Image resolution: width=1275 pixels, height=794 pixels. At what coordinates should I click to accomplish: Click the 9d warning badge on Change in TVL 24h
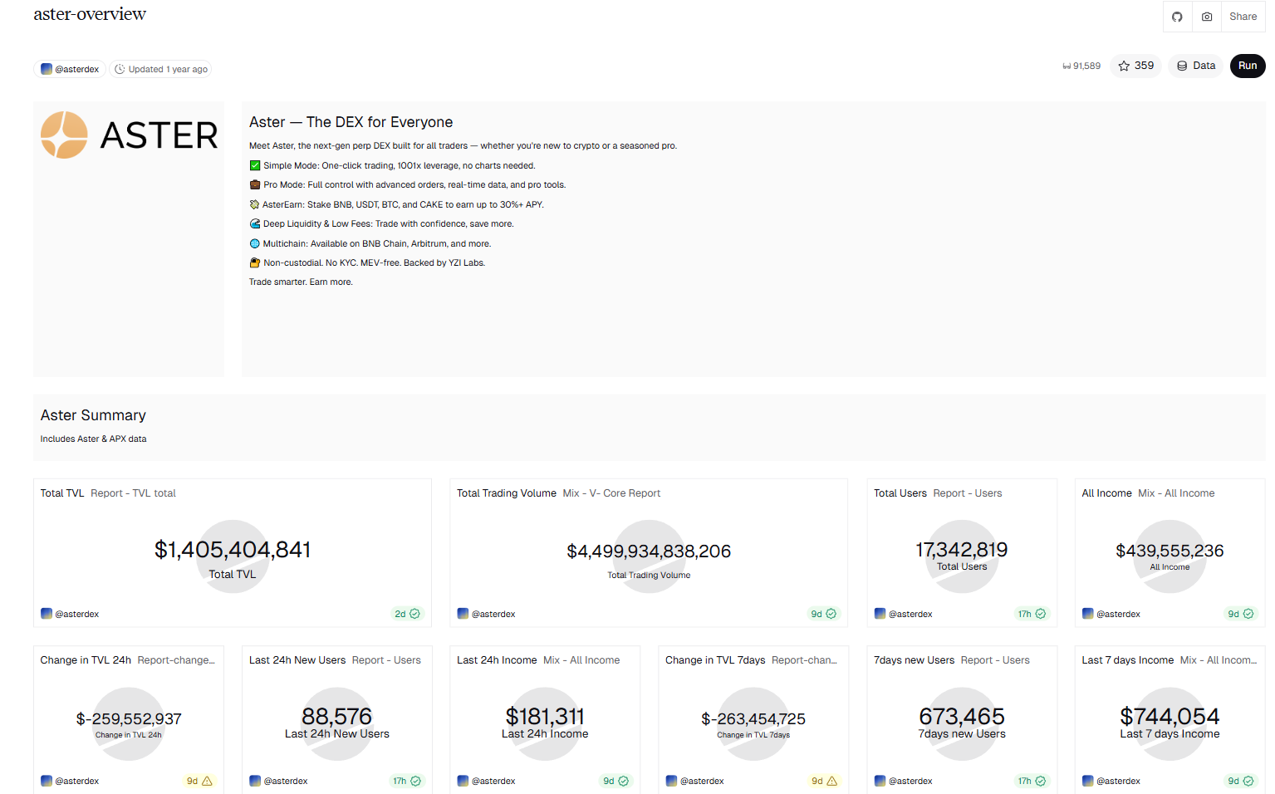point(199,781)
